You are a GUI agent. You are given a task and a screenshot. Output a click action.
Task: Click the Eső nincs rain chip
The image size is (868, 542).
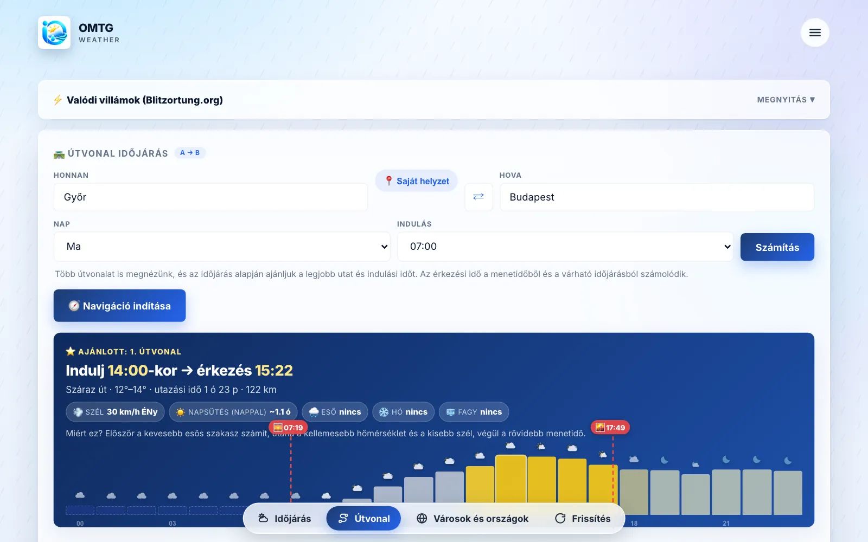click(x=335, y=412)
